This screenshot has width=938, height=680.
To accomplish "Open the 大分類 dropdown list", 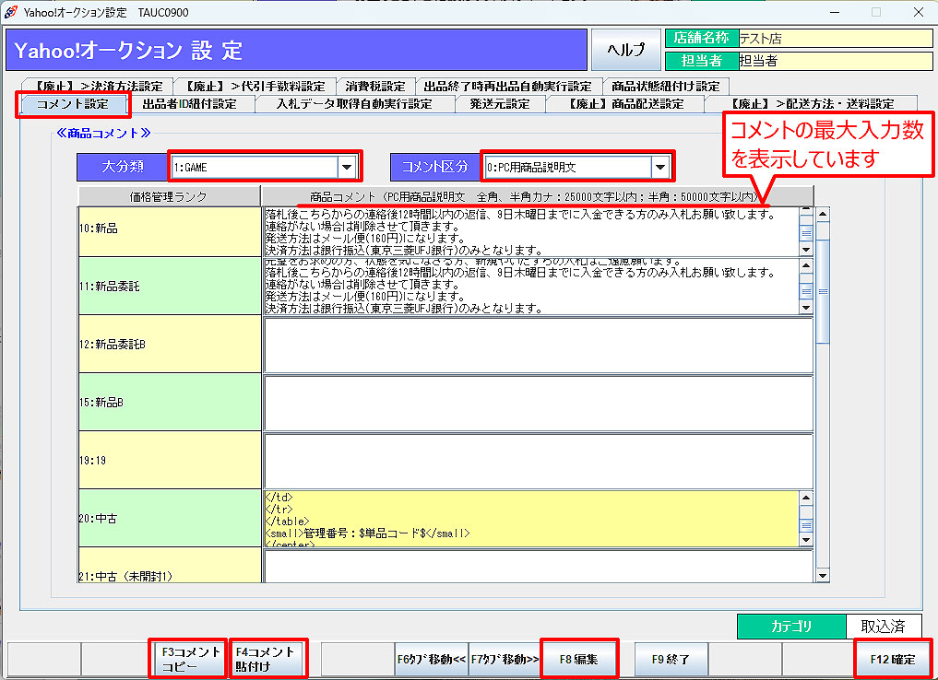I will [x=347, y=167].
